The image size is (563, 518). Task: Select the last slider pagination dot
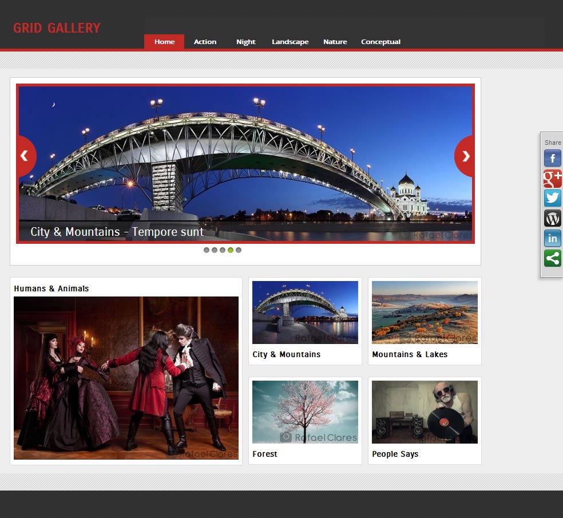[x=239, y=250]
